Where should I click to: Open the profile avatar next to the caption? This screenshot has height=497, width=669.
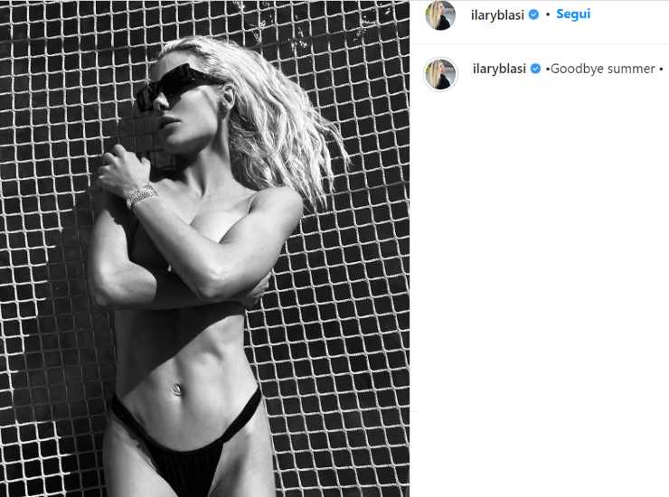(440, 74)
